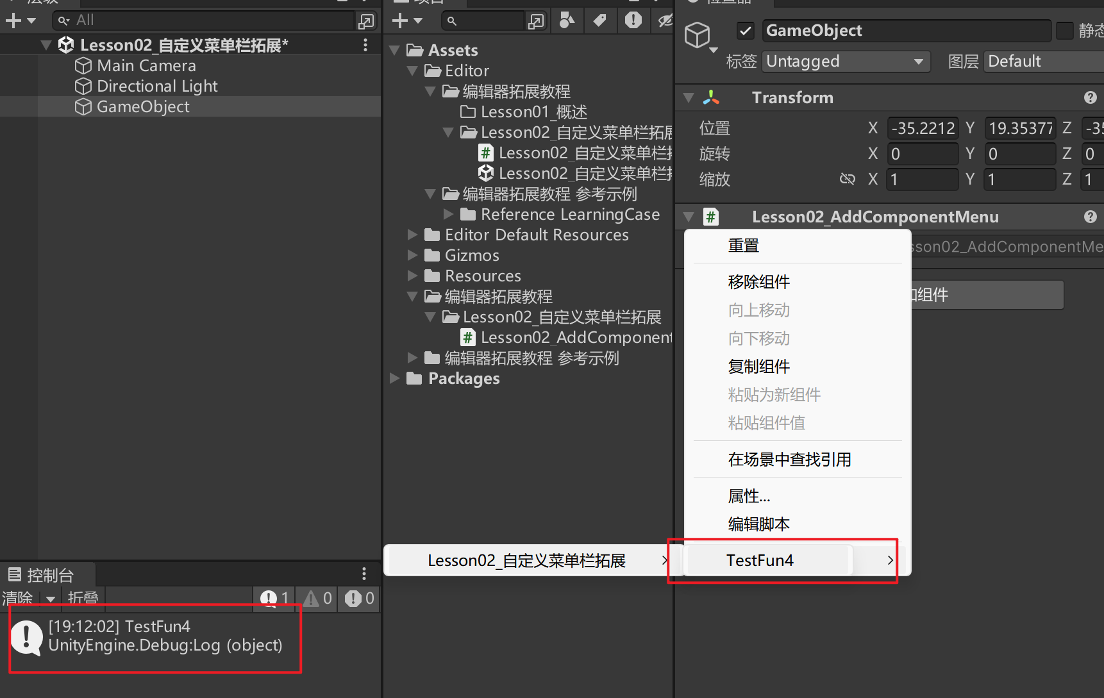Toggle error message filter in Console

click(x=360, y=599)
